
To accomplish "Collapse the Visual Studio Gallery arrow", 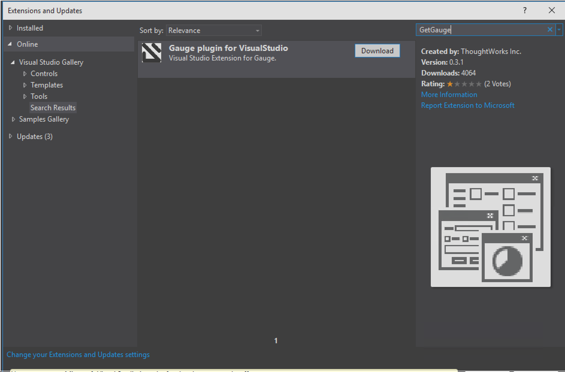I will (13, 62).
